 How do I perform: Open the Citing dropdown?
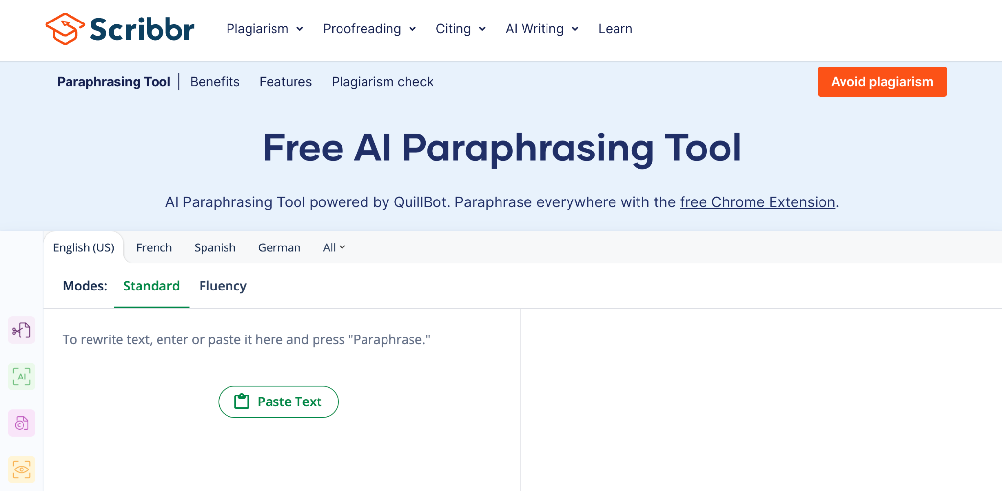coord(460,29)
